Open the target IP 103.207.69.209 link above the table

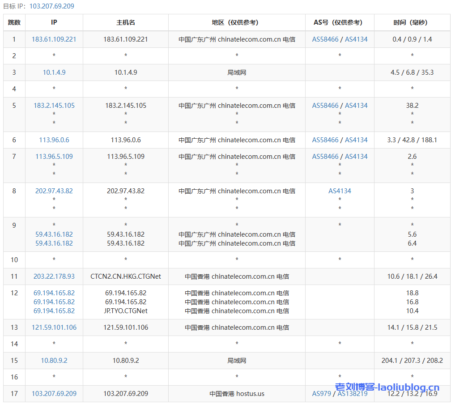click(x=52, y=6)
